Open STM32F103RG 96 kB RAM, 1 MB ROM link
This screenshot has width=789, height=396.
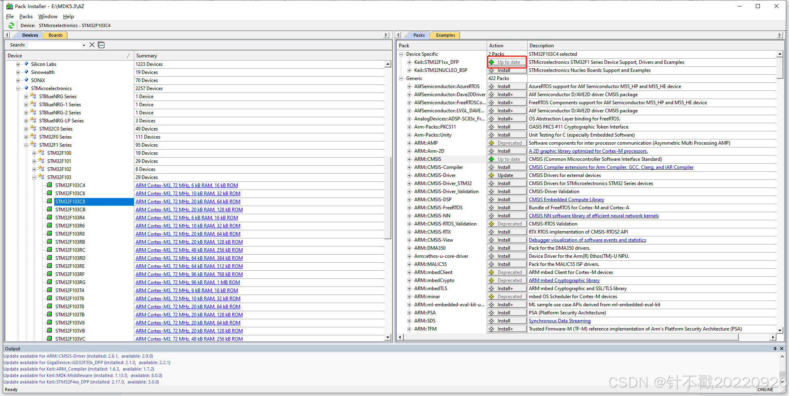188,282
